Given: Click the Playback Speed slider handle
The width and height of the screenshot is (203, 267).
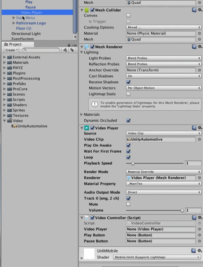Looking at the screenshot, I should click(x=133, y=163).
